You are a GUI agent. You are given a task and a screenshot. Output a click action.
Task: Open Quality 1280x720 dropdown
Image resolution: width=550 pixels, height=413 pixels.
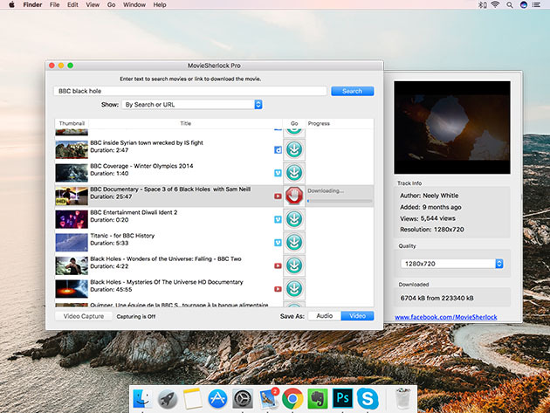(x=452, y=264)
